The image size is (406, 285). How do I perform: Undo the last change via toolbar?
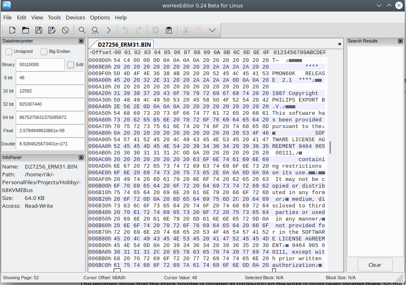click(x=126, y=30)
